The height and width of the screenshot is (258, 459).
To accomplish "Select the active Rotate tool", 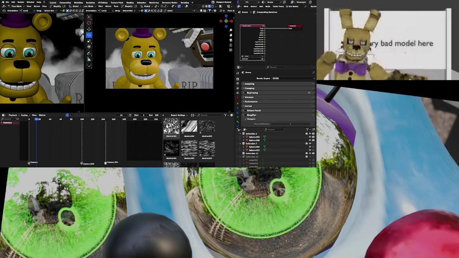I will coord(89,35).
